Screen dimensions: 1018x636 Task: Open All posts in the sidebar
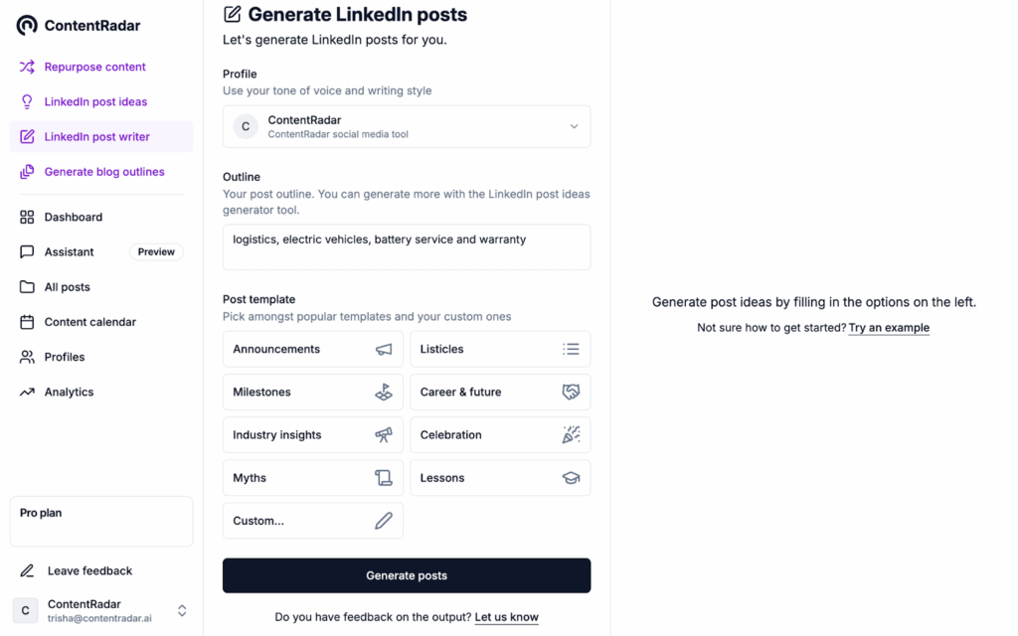click(67, 287)
